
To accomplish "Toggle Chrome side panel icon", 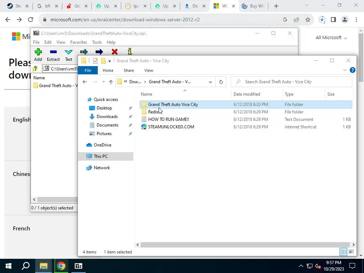I will [333, 20].
